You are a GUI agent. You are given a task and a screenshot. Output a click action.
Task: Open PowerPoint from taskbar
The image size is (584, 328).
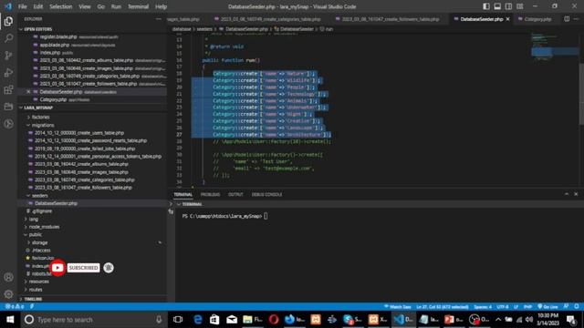click(454, 320)
